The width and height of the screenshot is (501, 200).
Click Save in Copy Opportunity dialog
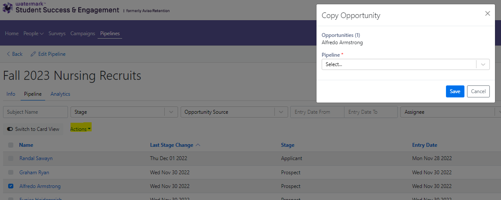455,91
